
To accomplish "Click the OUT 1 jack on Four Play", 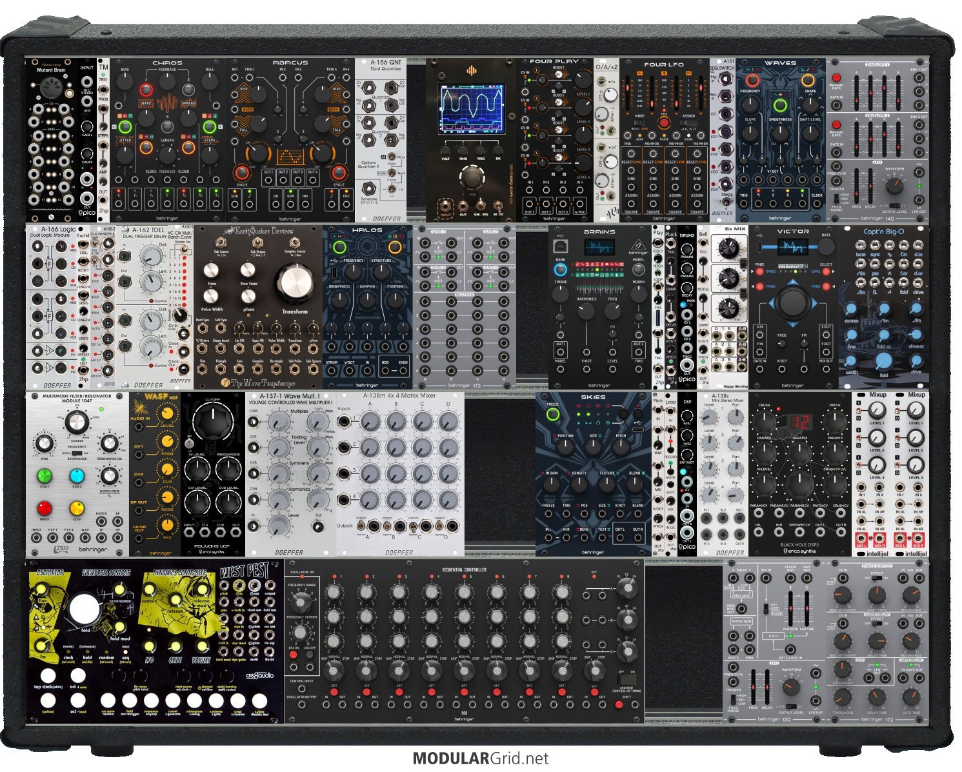I will pos(530,204).
